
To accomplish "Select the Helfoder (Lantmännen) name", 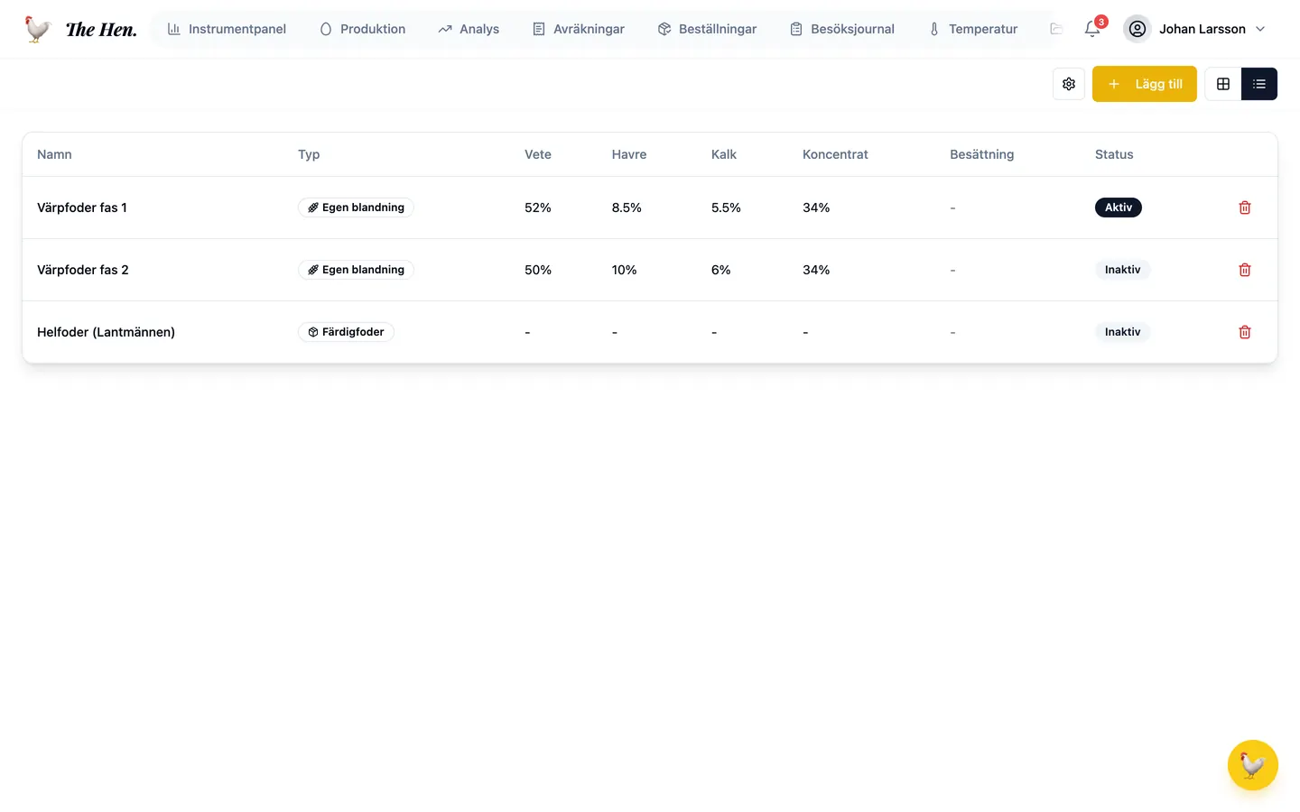I will pyautogui.click(x=106, y=332).
